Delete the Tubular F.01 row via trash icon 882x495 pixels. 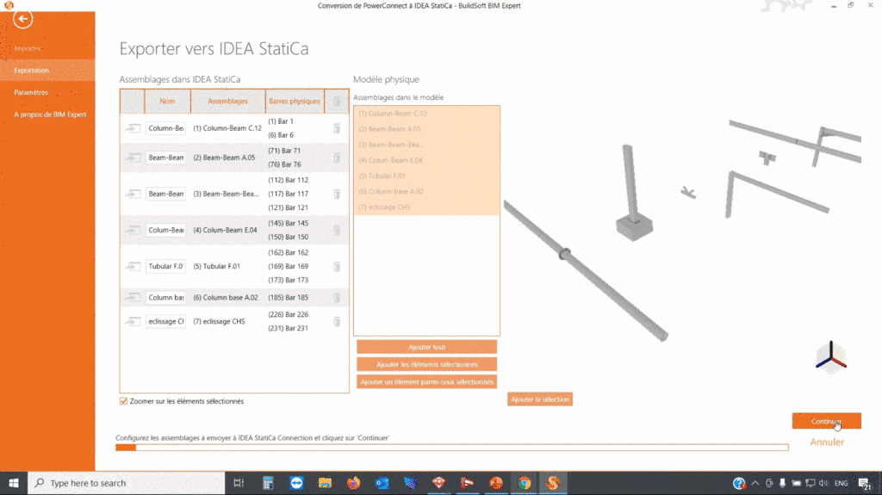click(337, 266)
